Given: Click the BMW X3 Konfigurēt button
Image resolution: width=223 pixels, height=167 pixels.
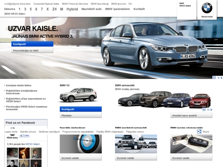Looking at the screenshot, I should pyautogui.click(x=80, y=109).
